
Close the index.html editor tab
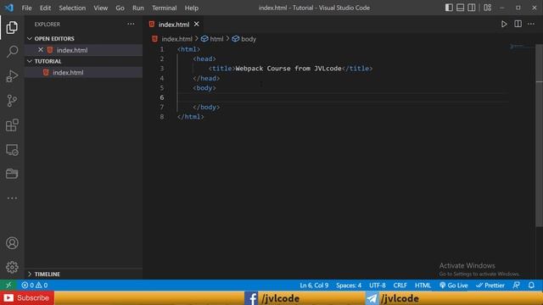pos(196,24)
